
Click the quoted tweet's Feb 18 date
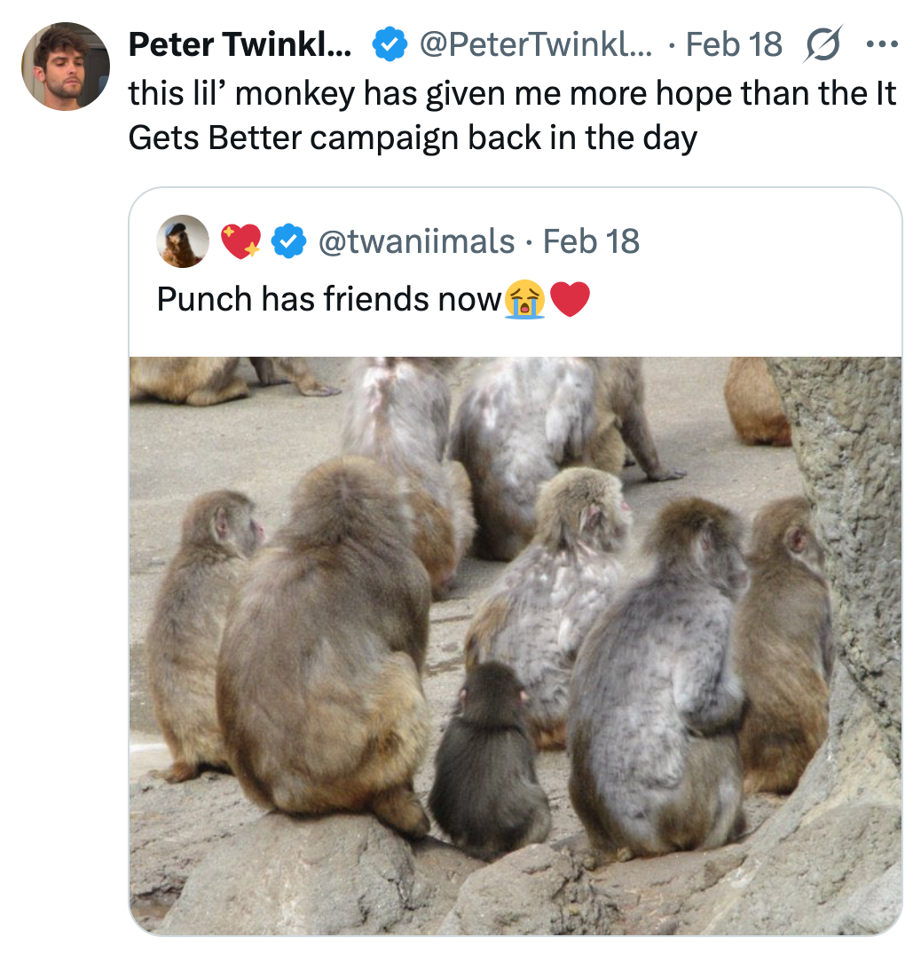click(591, 240)
